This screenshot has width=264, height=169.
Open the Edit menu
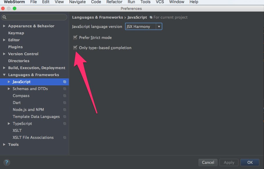pyautogui.click(x=46, y=2)
